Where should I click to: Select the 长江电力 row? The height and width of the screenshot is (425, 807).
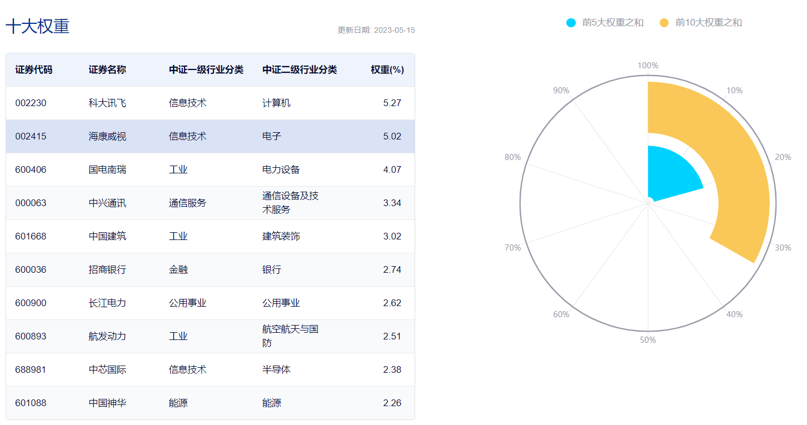tap(210, 303)
